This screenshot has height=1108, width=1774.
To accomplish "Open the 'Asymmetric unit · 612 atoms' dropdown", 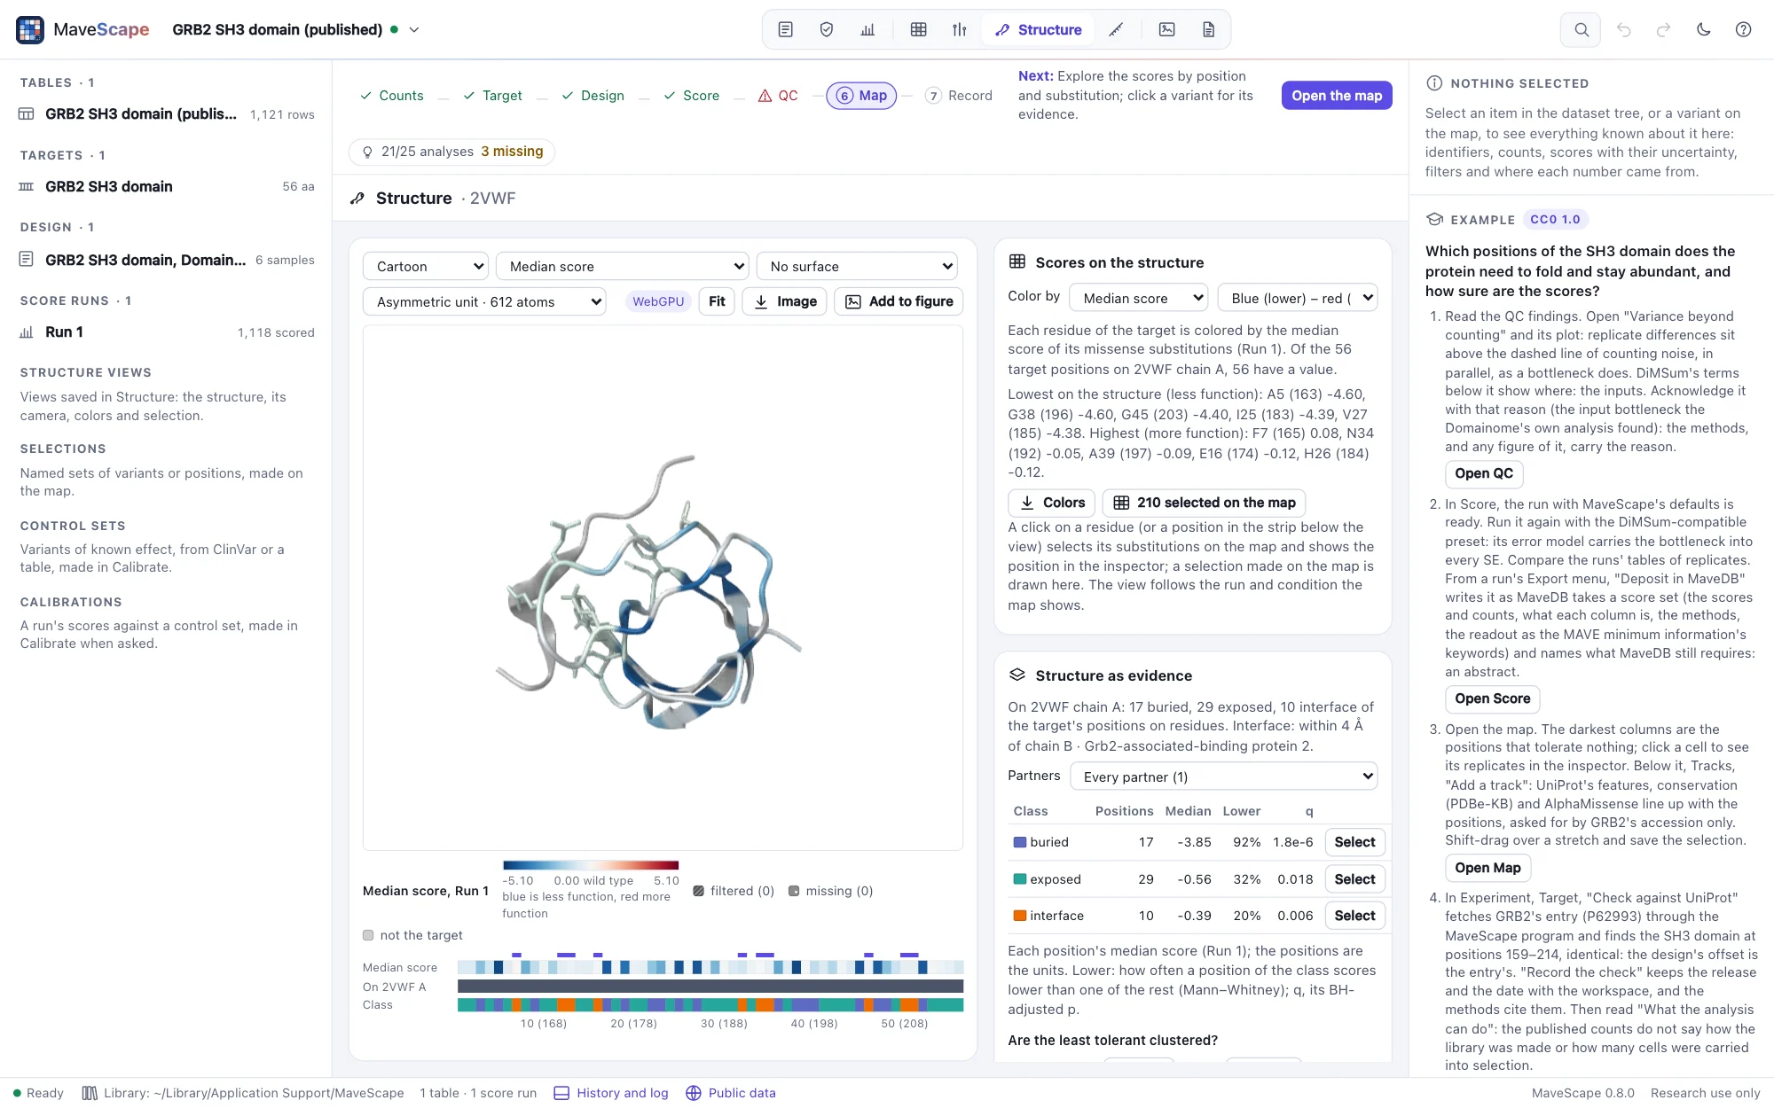I will click(x=484, y=301).
